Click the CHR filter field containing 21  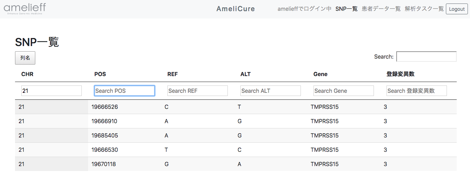click(x=51, y=91)
